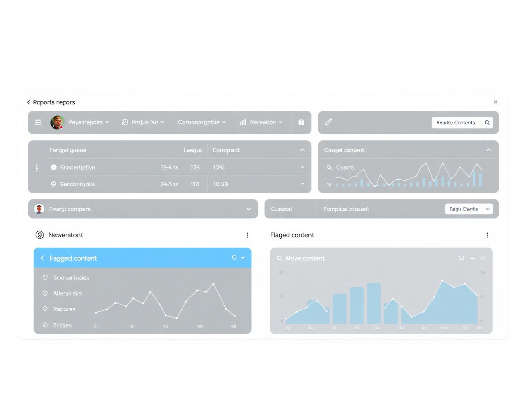Viewport: 525px width, 393px height.
Task: Select the Allersitcalis option
Action: pyautogui.click(x=67, y=294)
